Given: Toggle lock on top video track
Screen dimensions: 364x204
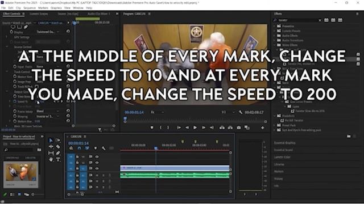Looking at the screenshot, I should click(77, 157).
